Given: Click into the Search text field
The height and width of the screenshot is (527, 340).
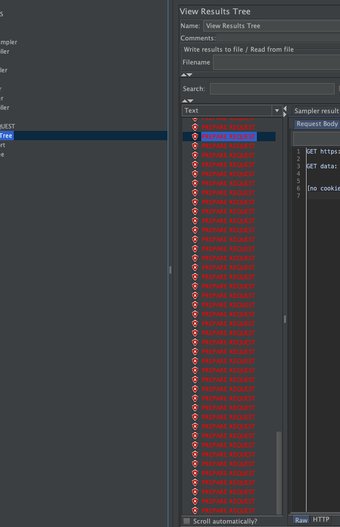Looking at the screenshot, I should click(x=272, y=89).
